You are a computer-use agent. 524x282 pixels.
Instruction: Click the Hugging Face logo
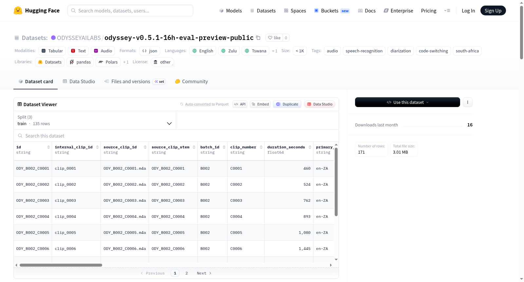(37, 10)
